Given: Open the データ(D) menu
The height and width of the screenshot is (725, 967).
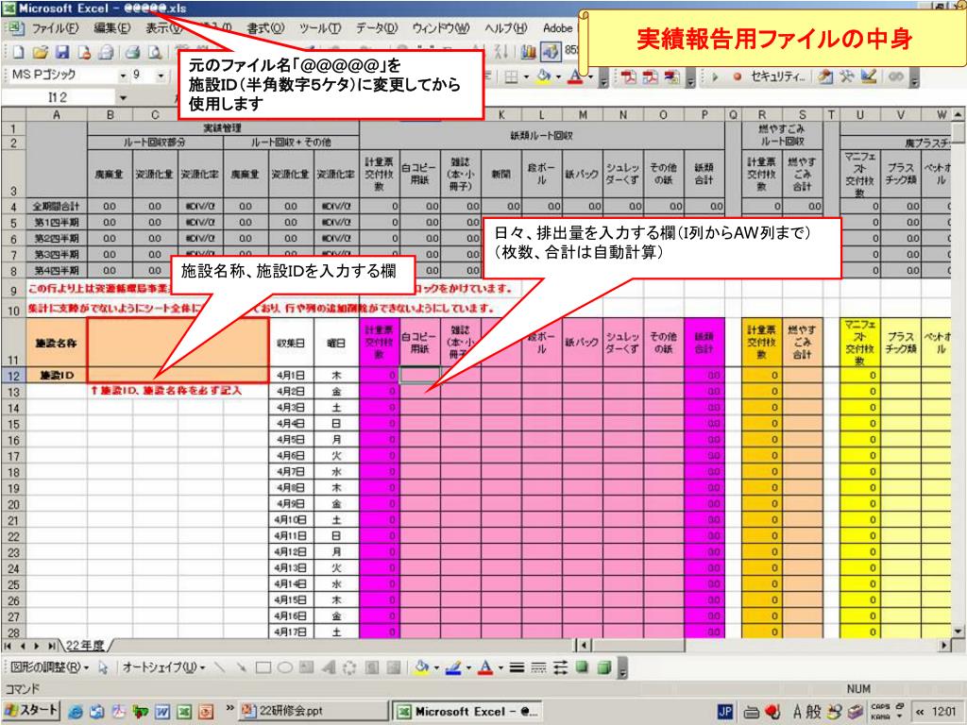Looking at the screenshot, I should 377,27.
